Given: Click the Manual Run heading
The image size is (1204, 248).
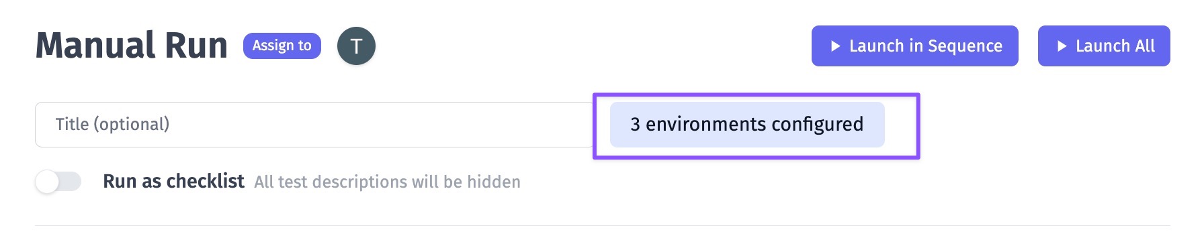Looking at the screenshot, I should pos(132,46).
